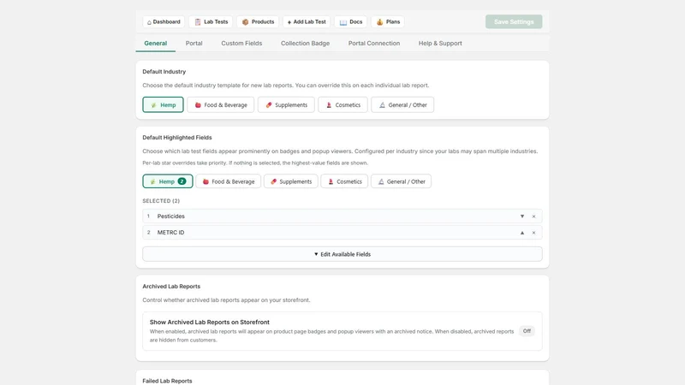Click the green count badge on Hemp
Image resolution: width=685 pixels, height=385 pixels.
(182, 181)
